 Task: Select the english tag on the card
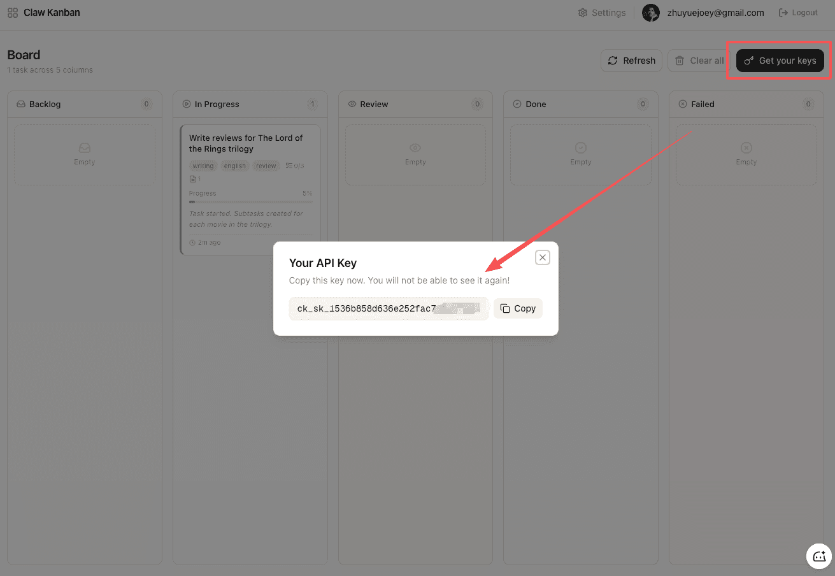point(234,166)
